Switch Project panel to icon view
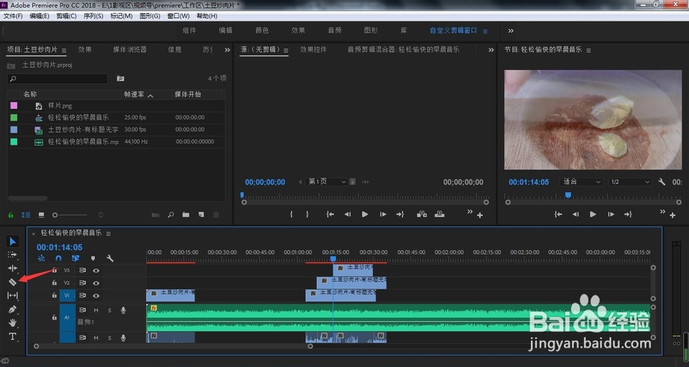 click(41, 215)
